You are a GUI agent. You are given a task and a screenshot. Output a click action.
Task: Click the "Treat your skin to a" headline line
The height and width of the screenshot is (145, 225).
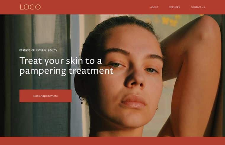point(61,61)
